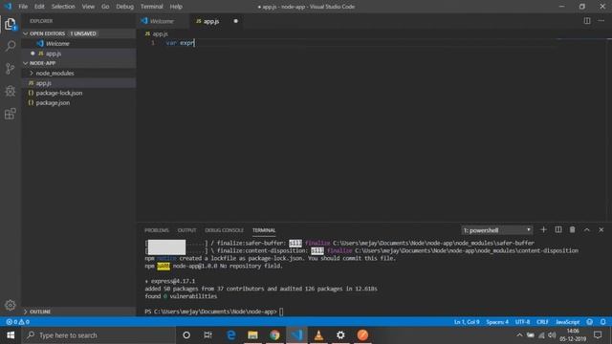This screenshot has width=612, height=344.
Task: Click the Windows search box
Action: [x=98, y=335]
